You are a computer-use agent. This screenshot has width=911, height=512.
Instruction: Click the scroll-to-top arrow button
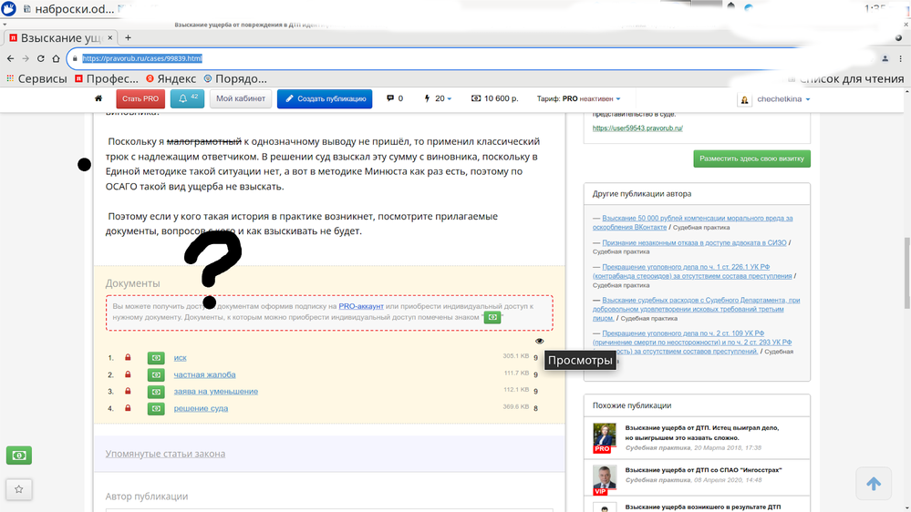click(873, 484)
